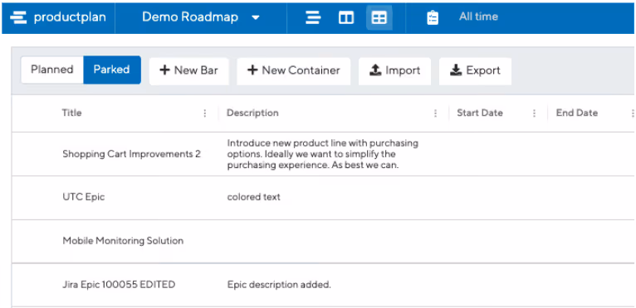Click the New Bar button
Screen dimensions: 636x308
click(x=189, y=70)
